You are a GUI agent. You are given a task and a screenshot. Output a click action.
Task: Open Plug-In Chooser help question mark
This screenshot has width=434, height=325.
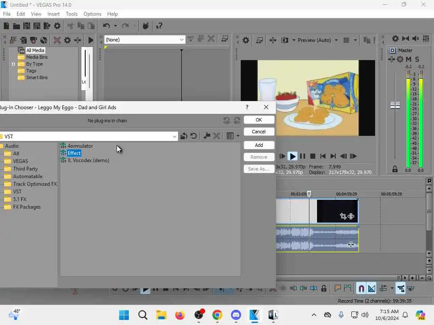247,107
